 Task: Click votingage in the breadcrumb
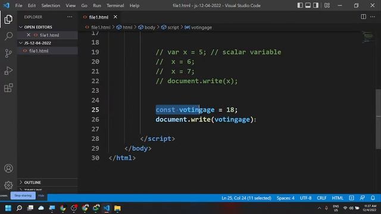click(x=201, y=27)
